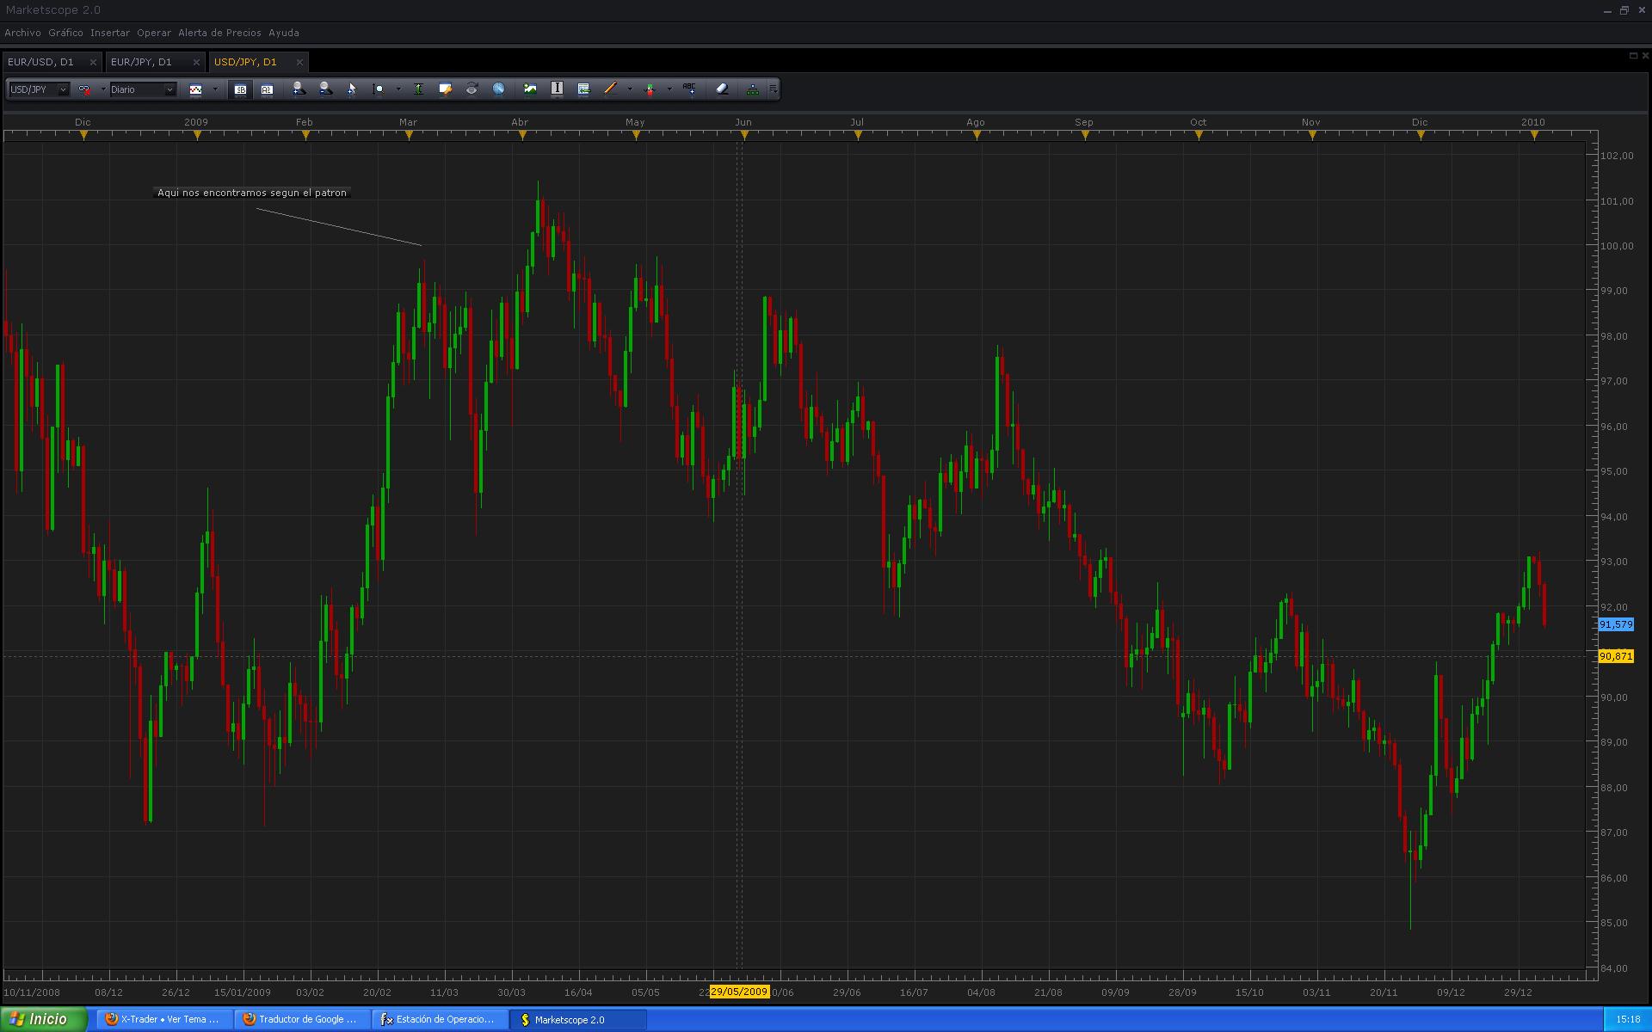
Task: Select the cursor pointer tool
Action: (x=351, y=89)
